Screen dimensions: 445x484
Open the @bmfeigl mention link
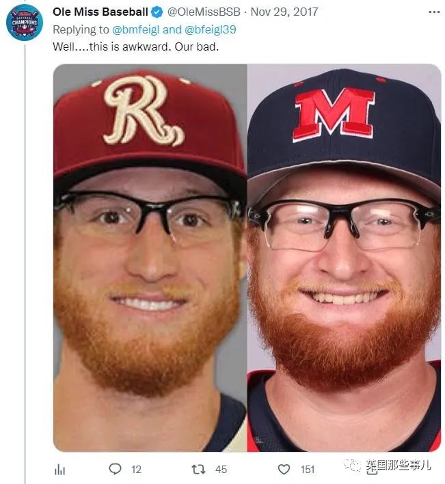pos(136,29)
